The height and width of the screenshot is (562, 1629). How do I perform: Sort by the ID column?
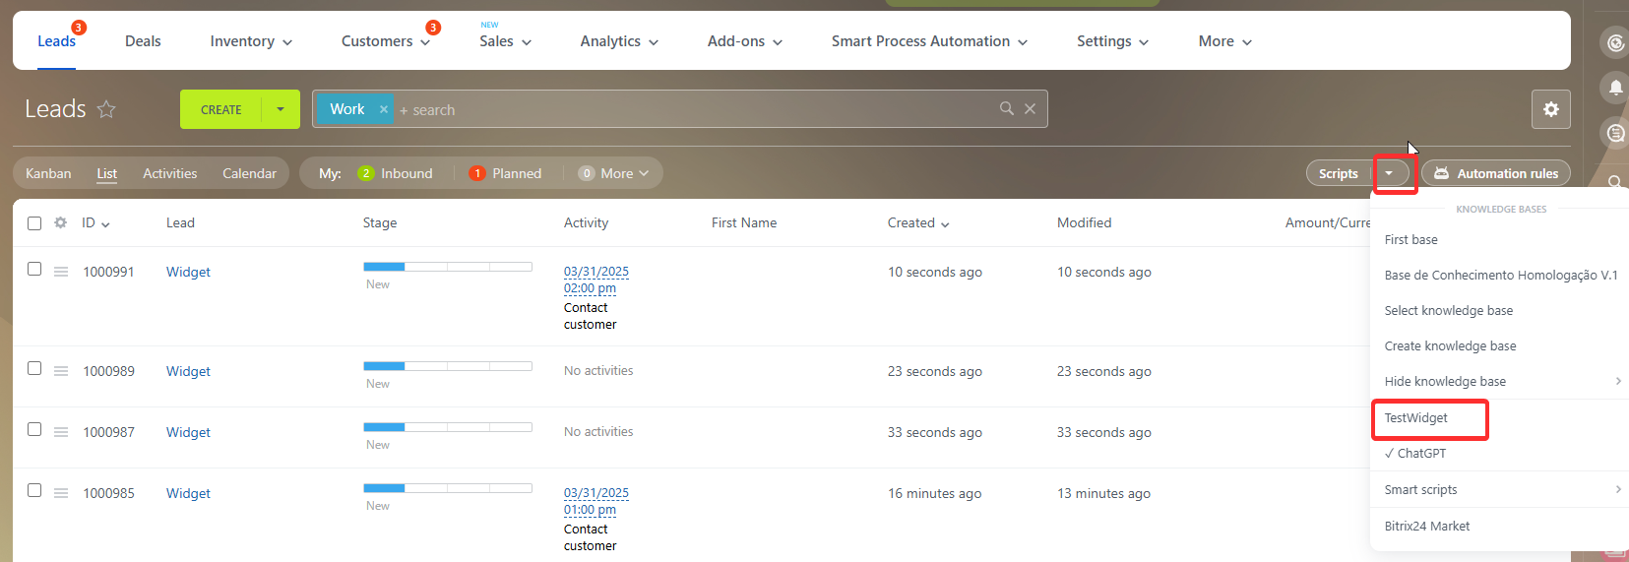pos(95,223)
